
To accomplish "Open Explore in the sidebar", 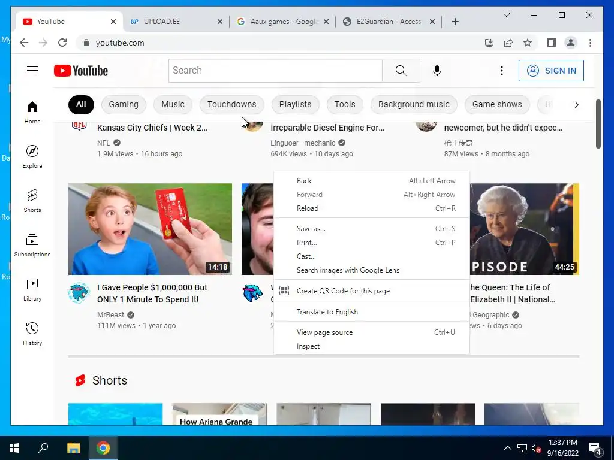I will 32,157.
